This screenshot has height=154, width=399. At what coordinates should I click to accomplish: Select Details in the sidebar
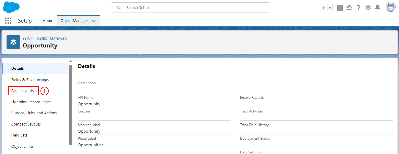tap(35, 68)
